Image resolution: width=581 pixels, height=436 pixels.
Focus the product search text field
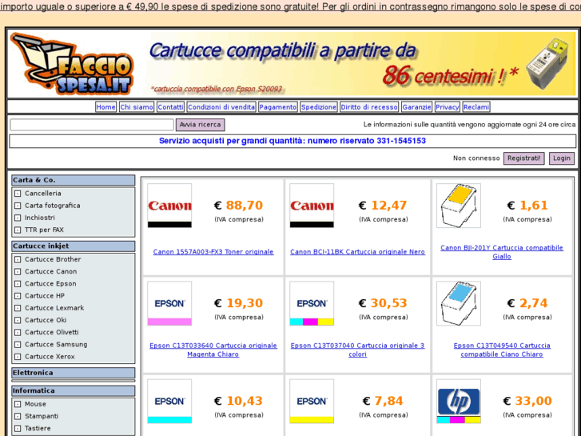pyautogui.click(x=92, y=125)
